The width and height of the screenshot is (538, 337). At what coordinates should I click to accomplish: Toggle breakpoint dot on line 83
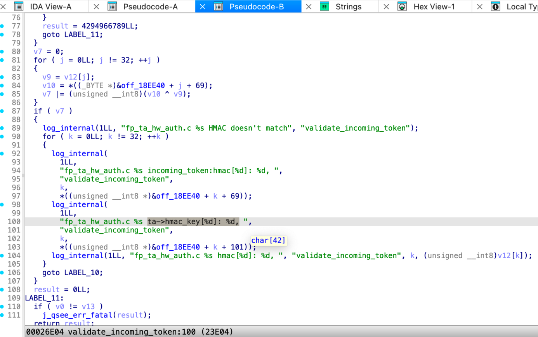tap(2, 77)
